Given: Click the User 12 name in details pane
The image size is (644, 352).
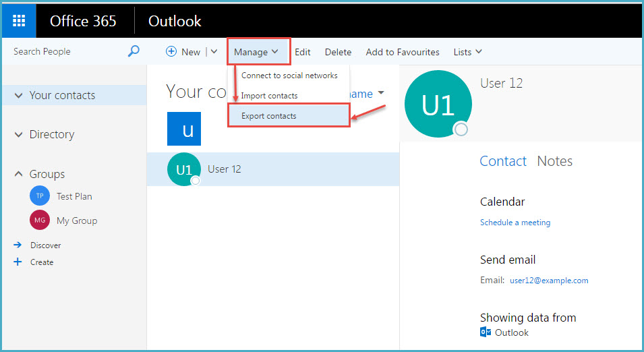Looking at the screenshot, I should 502,84.
